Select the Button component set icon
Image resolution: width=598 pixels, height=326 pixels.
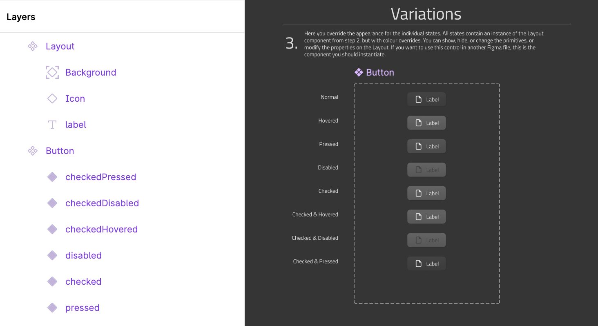click(33, 151)
